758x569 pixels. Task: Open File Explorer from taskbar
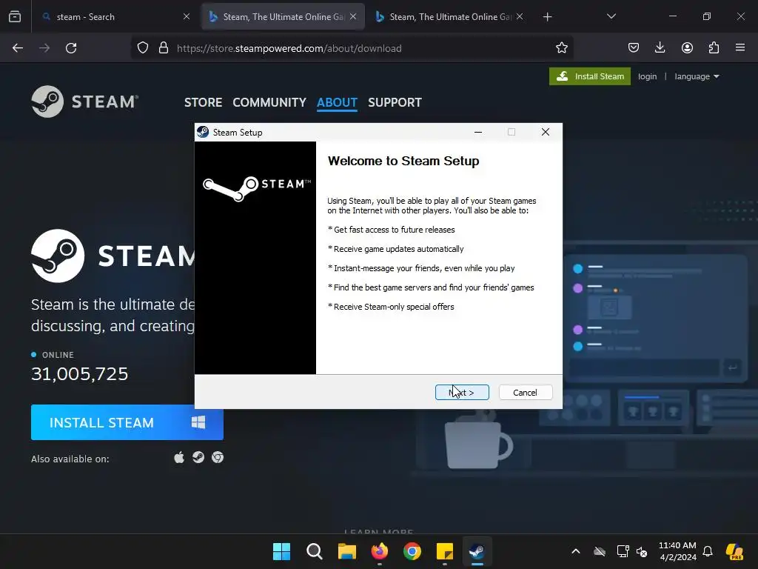pyautogui.click(x=346, y=551)
